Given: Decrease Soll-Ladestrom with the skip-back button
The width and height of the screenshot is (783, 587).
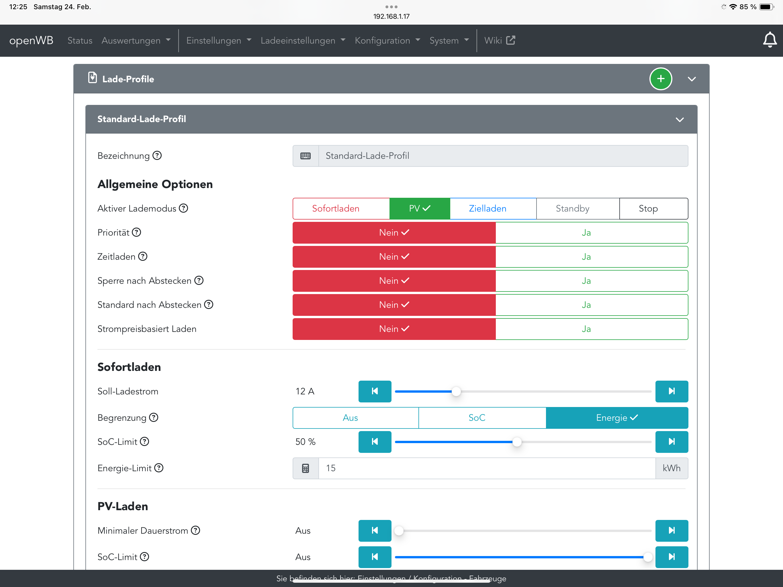Looking at the screenshot, I should click(375, 391).
